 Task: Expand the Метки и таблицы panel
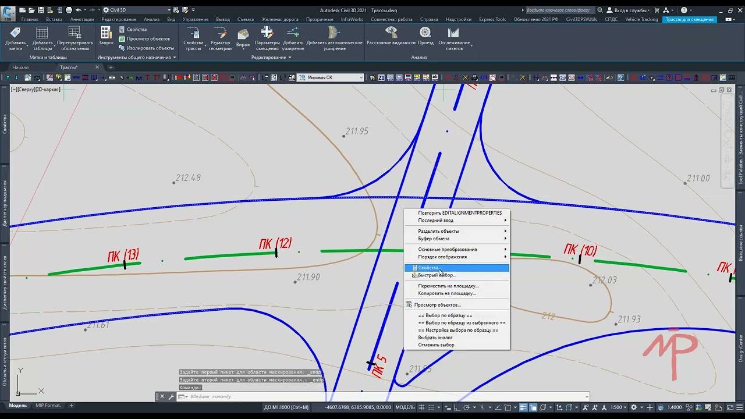[x=48, y=57]
